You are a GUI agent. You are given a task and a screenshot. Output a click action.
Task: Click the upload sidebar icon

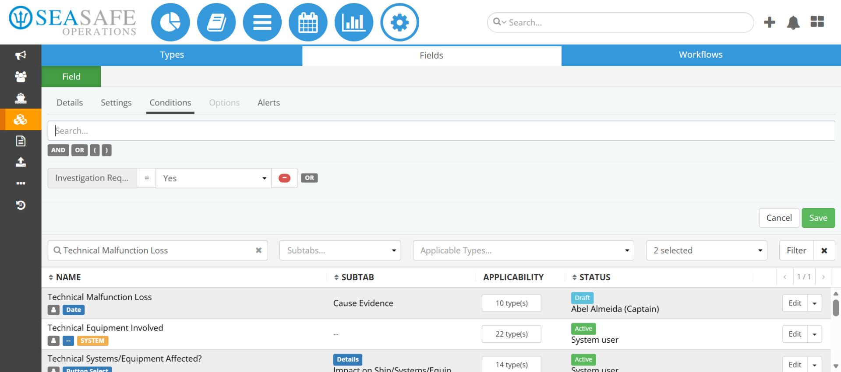(x=21, y=162)
